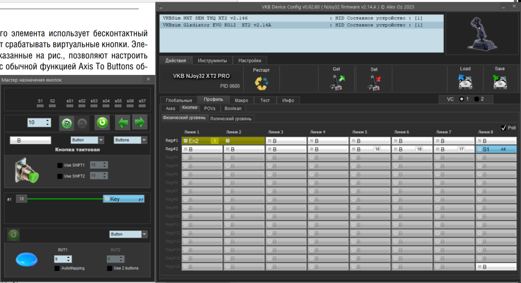Click the Load disk icon
Viewport: 521px width, 283px height.
465,82
